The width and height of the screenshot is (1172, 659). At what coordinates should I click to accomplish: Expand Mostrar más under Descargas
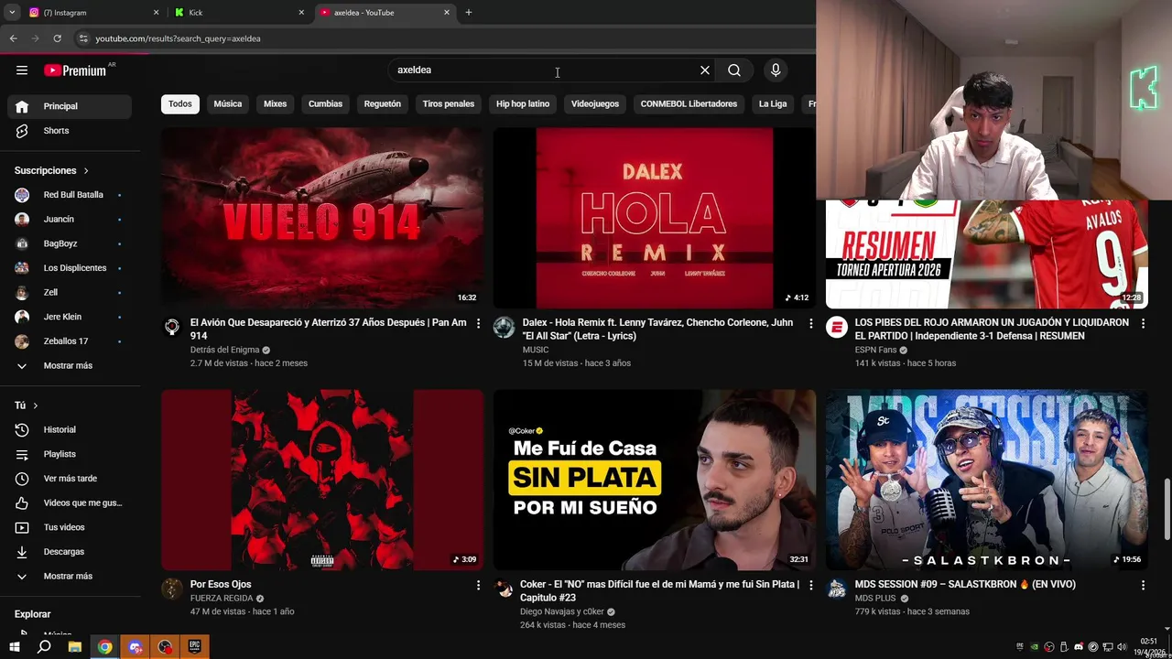tap(70, 577)
